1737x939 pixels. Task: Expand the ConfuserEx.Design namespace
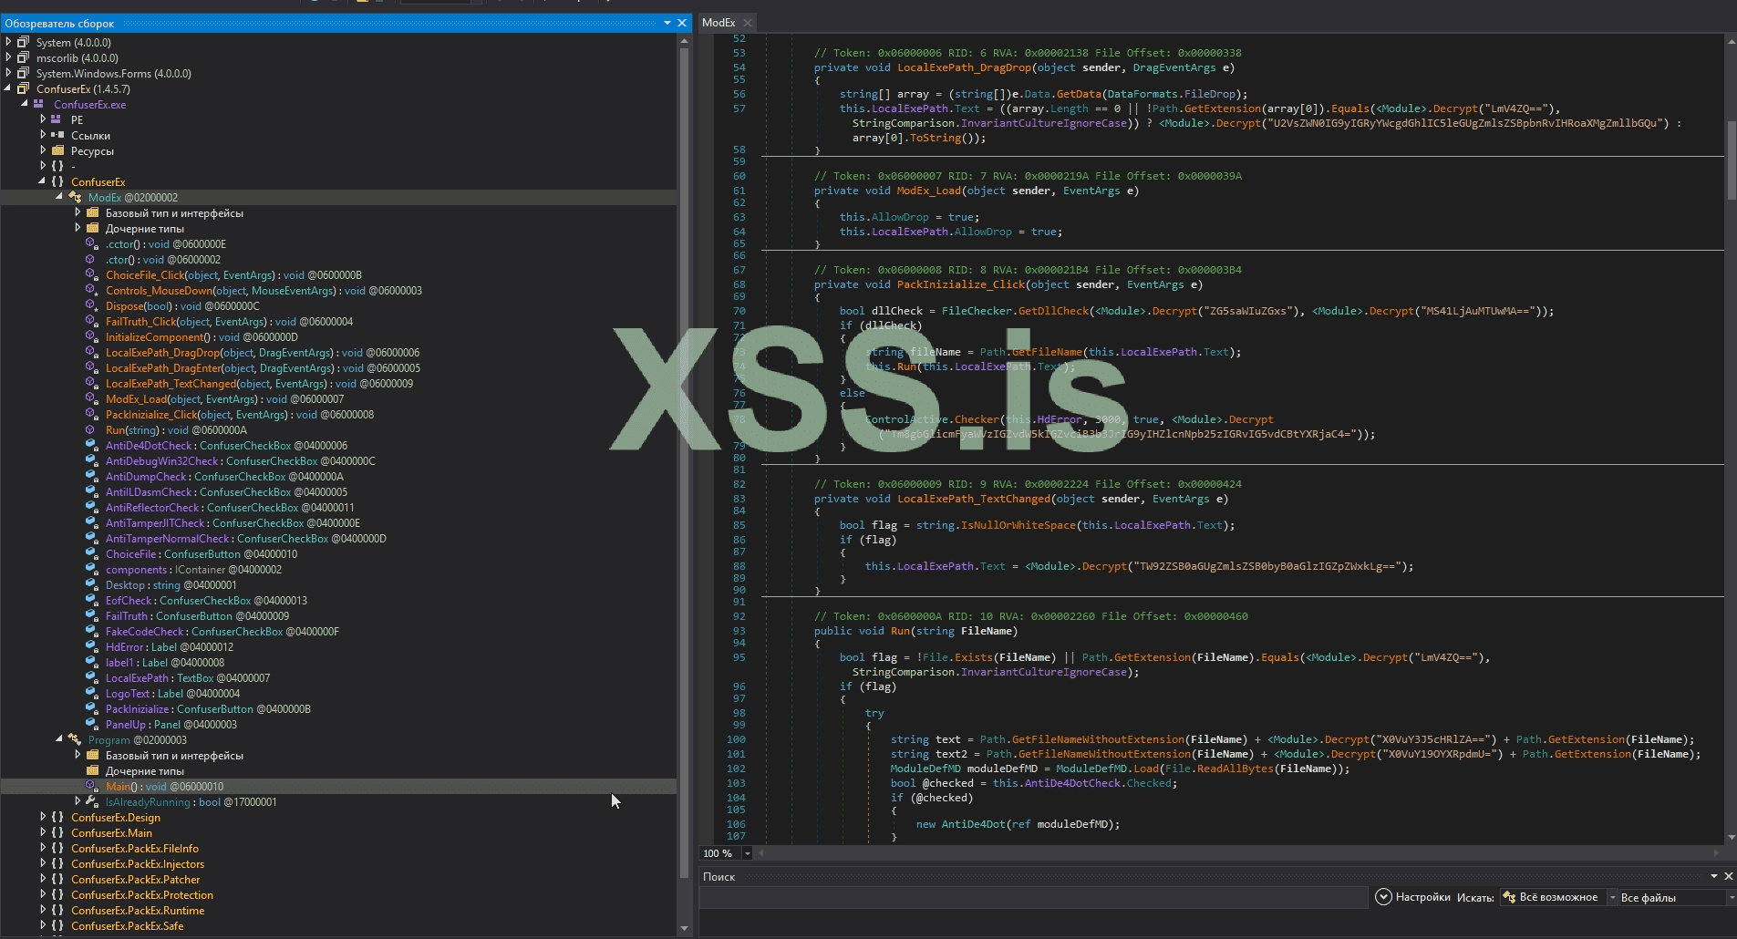43,817
